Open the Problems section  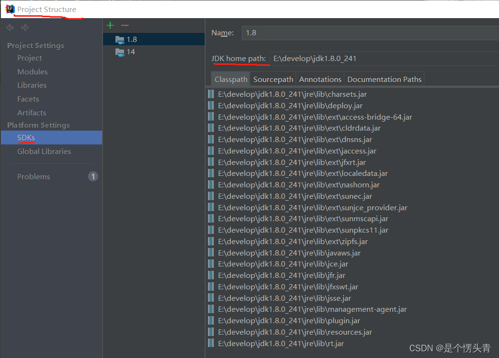click(33, 177)
